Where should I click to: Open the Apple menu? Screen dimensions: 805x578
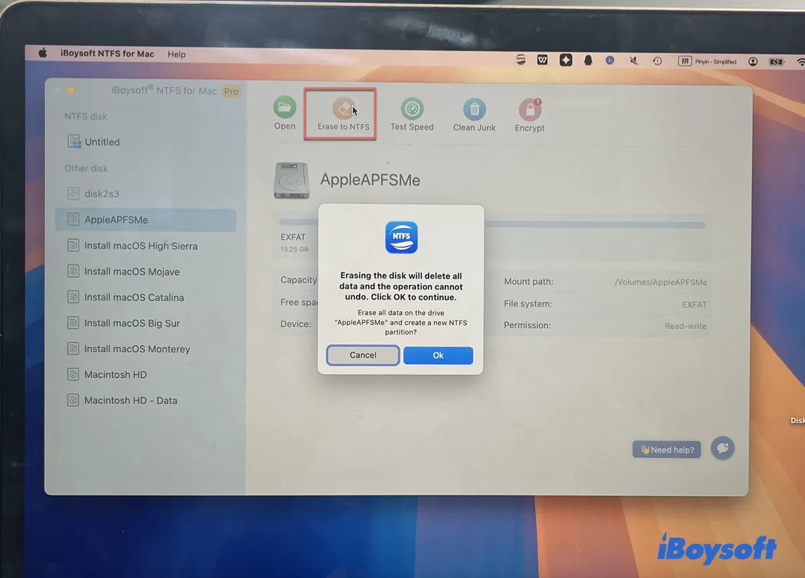[x=43, y=53]
